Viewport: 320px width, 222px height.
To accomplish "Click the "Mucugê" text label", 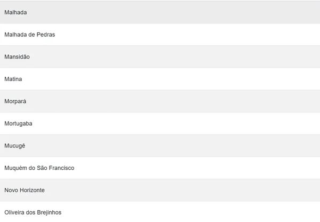I will pos(15,146).
